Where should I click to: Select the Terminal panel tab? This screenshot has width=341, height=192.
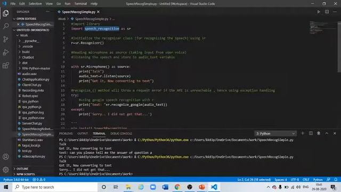pyautogui.click(x=99, y=133)
